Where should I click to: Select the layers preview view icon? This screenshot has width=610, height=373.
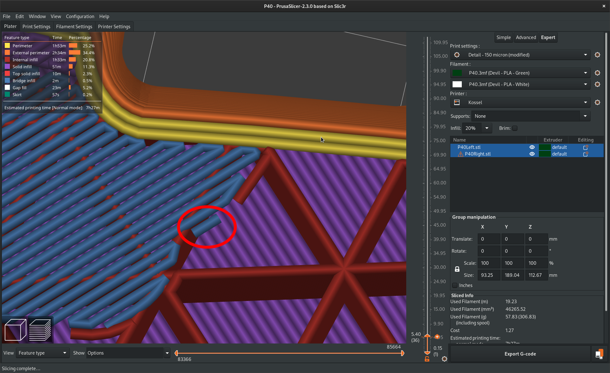40,330
